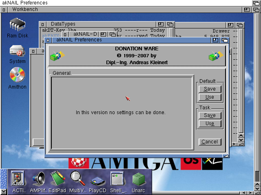Close the akNAIL Preferences window gadget
This screenshot has height=195, width=261.
pos(48,40)
